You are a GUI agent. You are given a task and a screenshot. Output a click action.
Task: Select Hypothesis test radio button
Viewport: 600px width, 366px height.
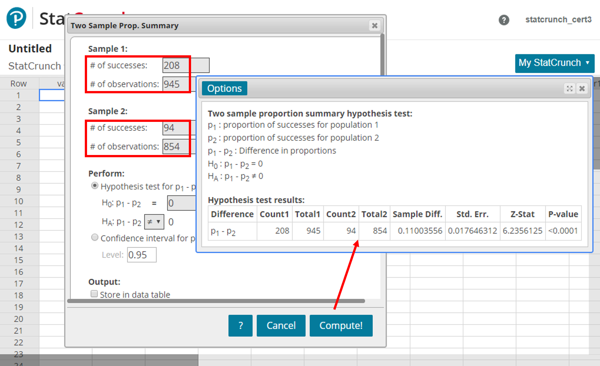click(95, 186)
